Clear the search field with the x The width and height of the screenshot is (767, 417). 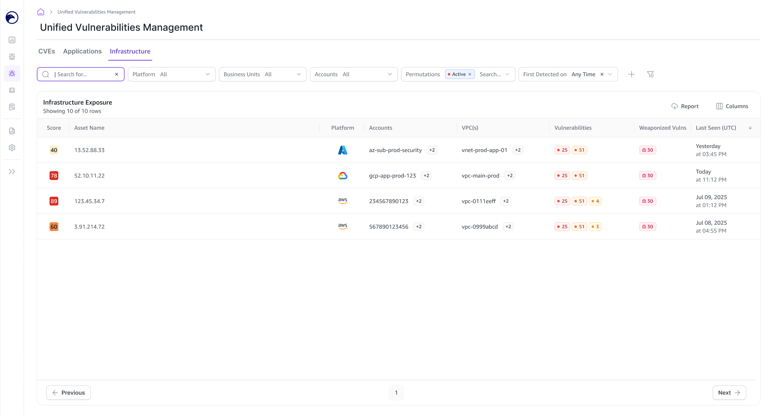pos(117,74)
